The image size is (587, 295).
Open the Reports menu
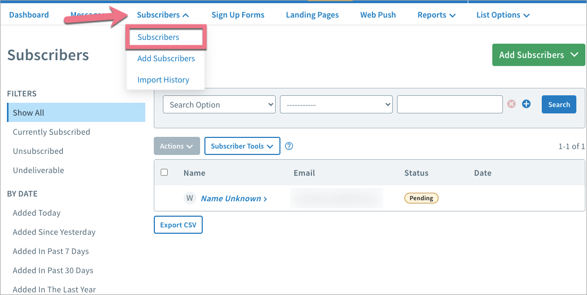click(x=436, y=15)
